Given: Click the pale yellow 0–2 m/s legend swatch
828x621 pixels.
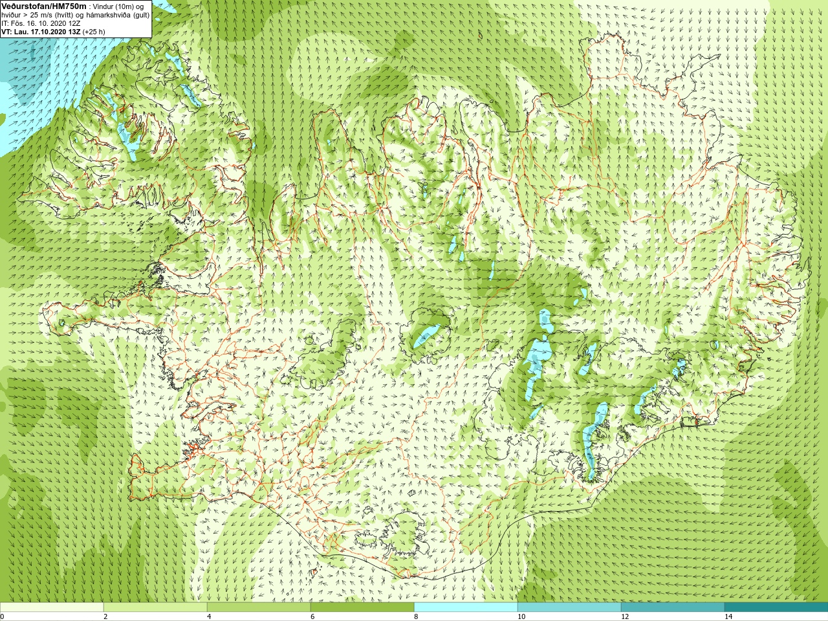Looking at the screenshot, I should tap(52, 607).
